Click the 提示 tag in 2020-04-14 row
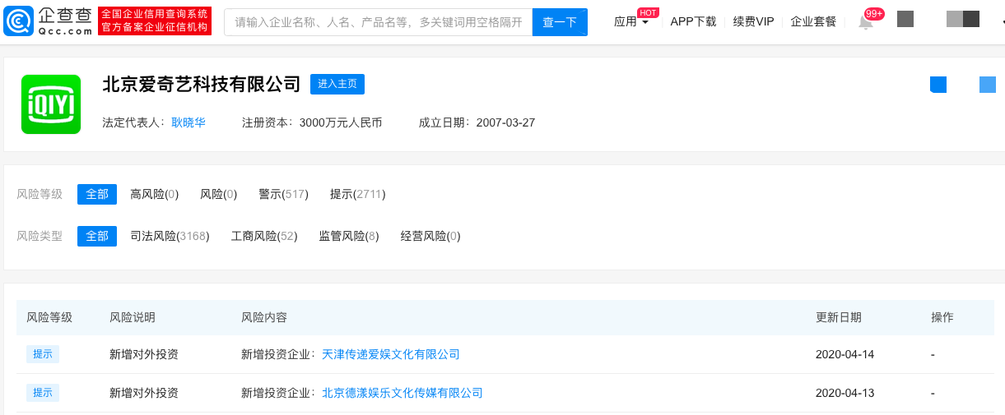Screen dimensions: 1005x415 click(43, 354)
